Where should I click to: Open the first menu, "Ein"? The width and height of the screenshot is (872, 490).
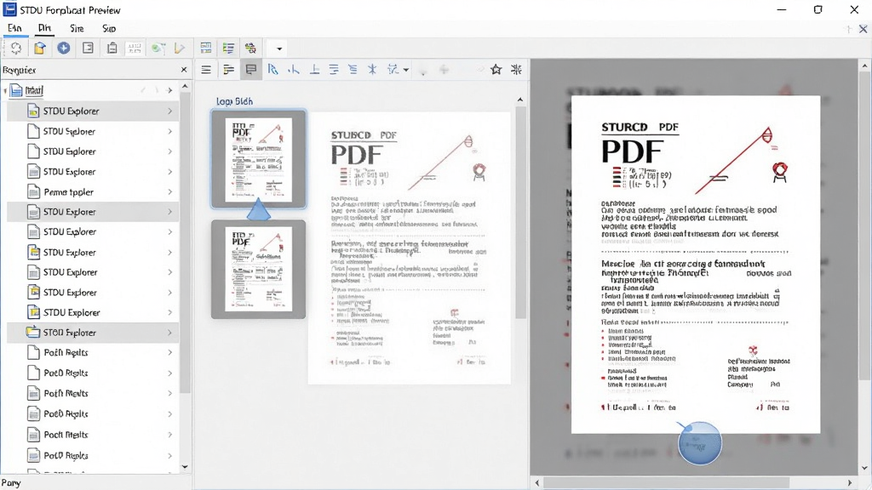14,28
